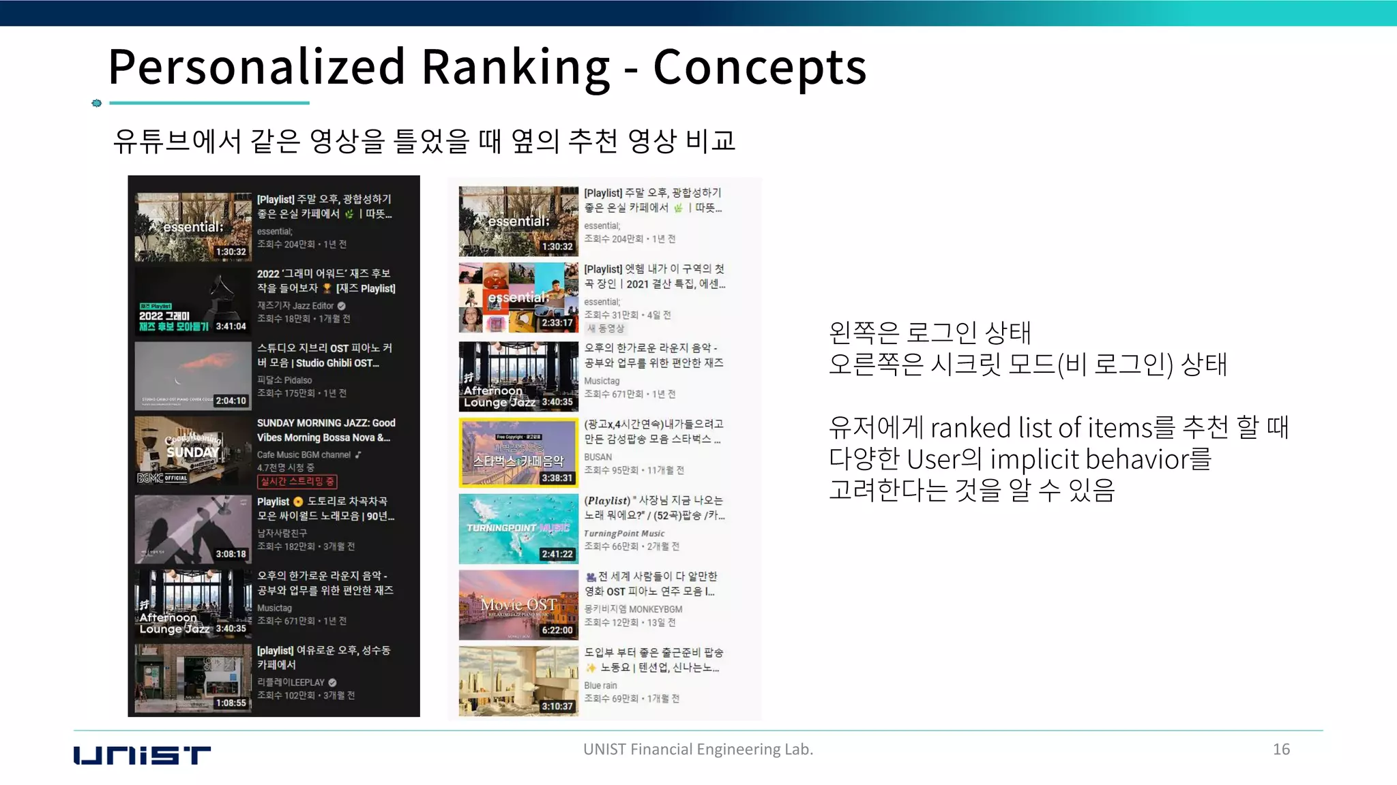Click 'UNIST Financial Engineering Lab.' footer text
This screenshot has width=1397, height=785.
pos(698,749)
